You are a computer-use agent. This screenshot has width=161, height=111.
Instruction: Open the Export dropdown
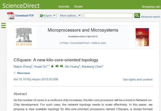(48, 16)
